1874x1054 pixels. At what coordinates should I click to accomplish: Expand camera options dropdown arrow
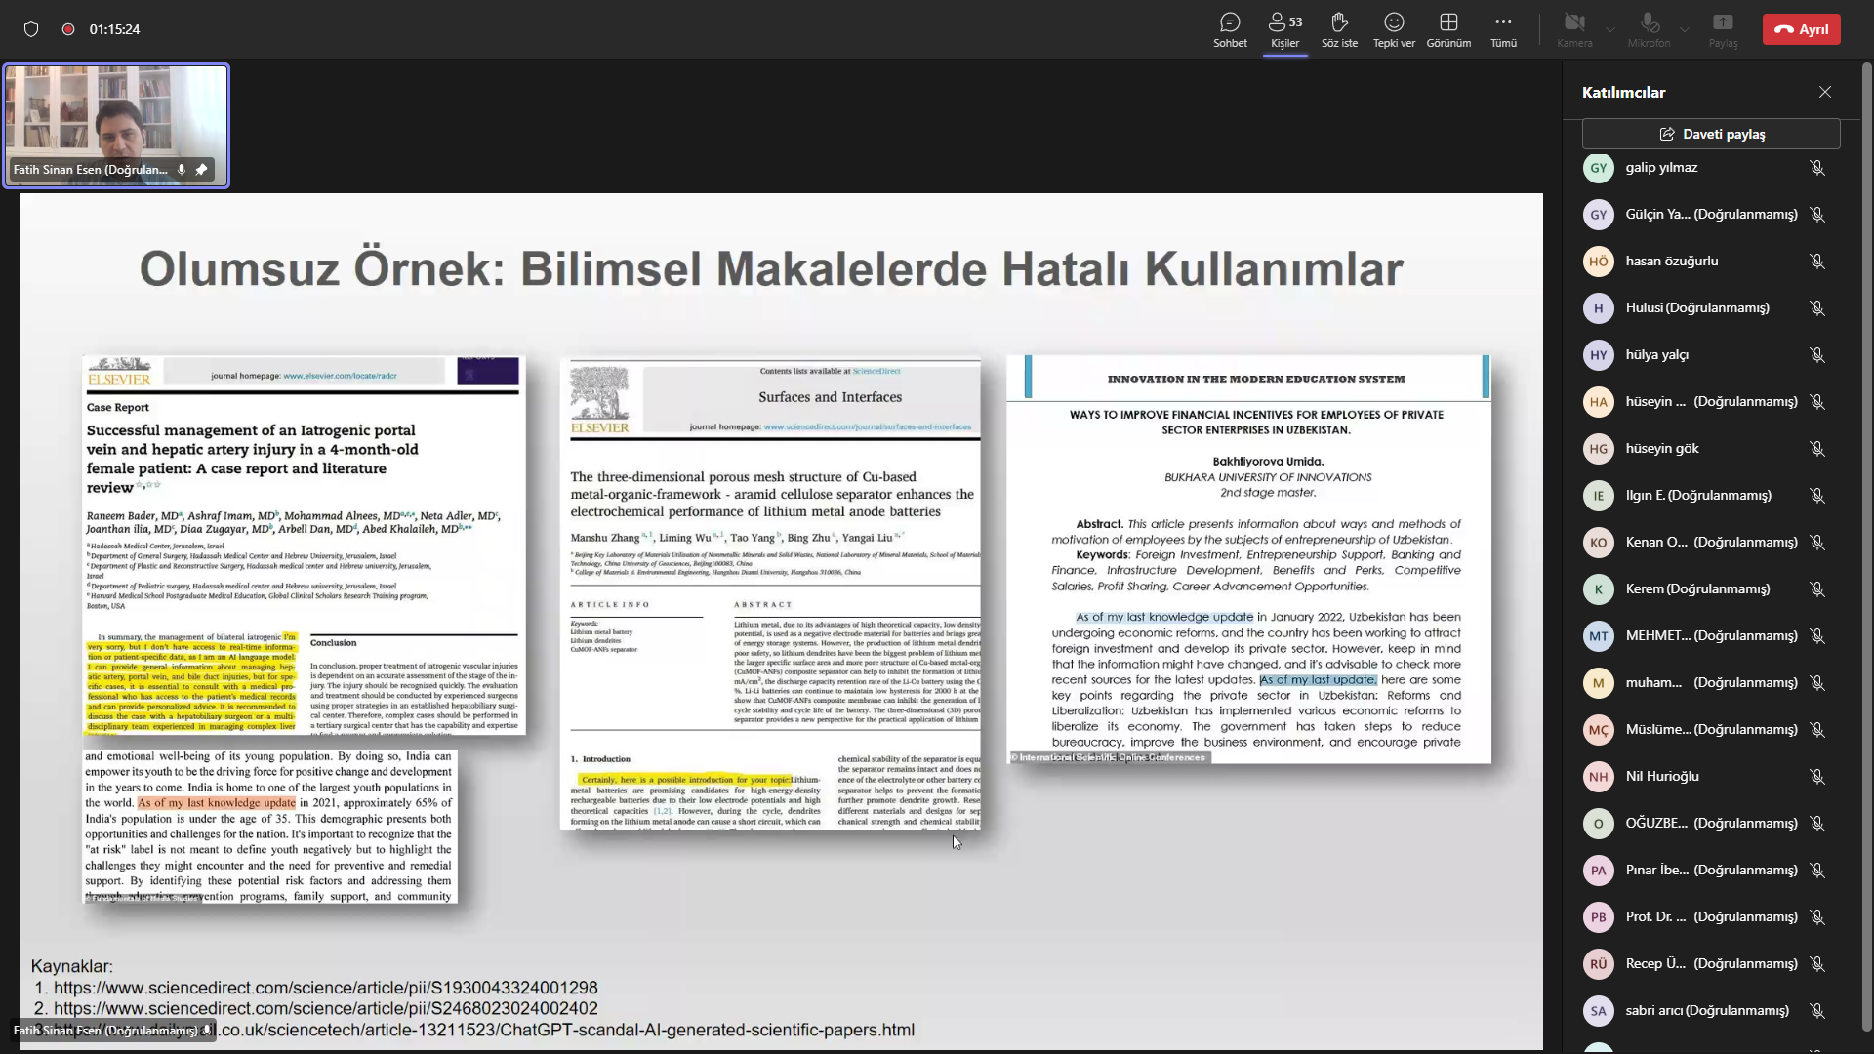[x=1610, y=29]
